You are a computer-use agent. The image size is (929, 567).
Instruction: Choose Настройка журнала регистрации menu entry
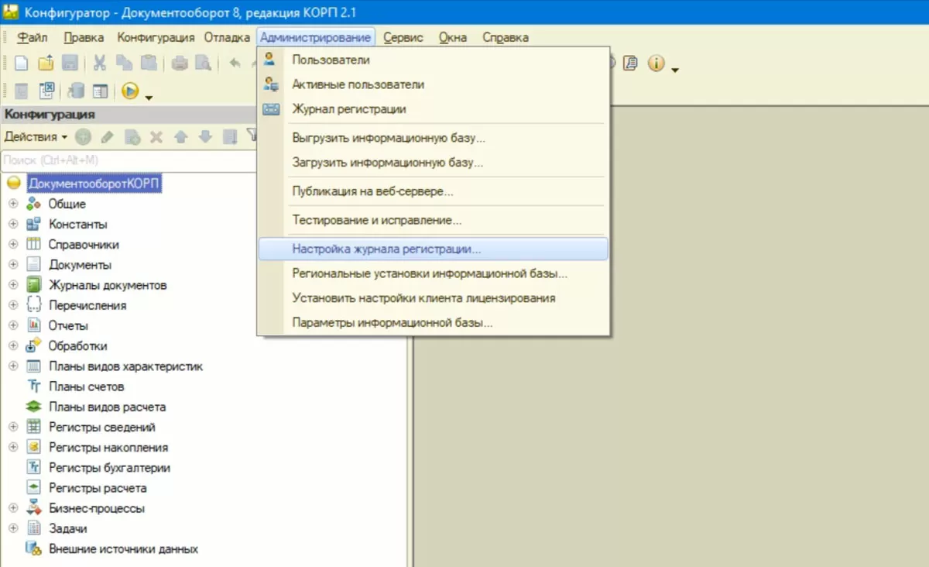click(386, 249)
